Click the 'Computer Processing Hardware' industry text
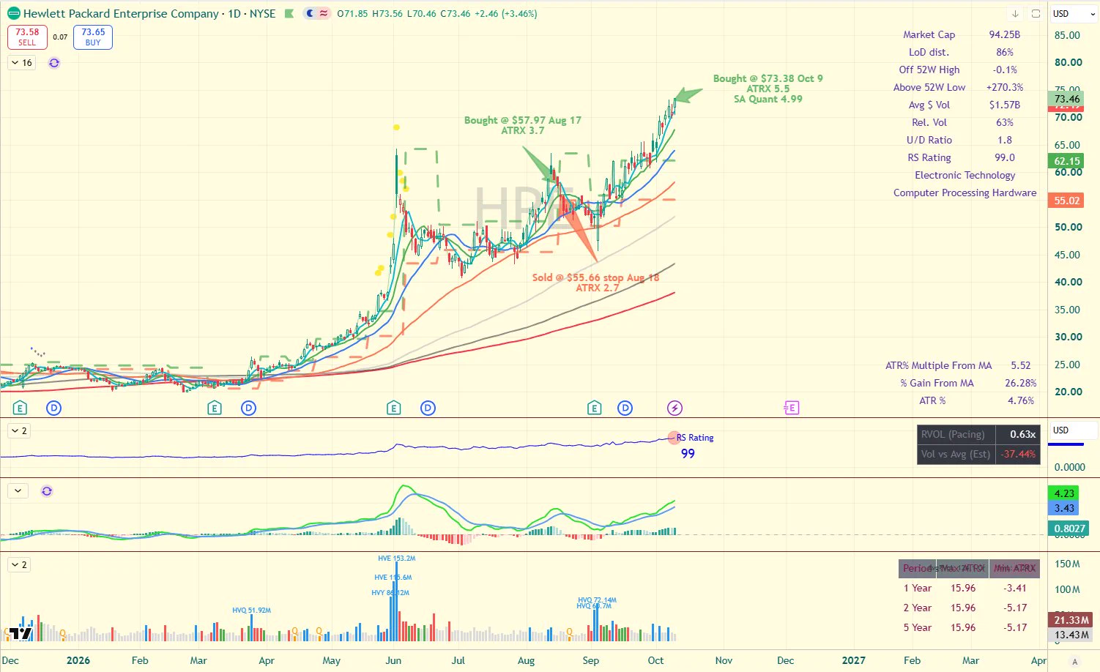 [965, 193]
